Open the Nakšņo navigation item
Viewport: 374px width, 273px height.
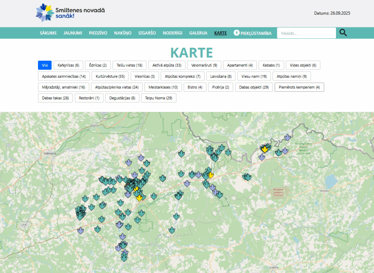[123, 33]
